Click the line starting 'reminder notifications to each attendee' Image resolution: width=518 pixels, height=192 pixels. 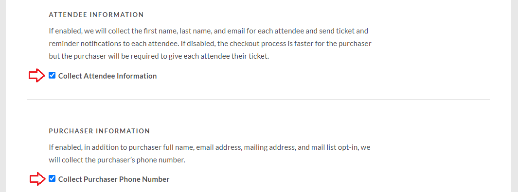tap(210, 44)
